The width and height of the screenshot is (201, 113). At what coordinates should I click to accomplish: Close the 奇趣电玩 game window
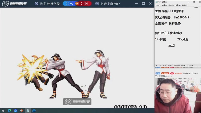[150, 4]
